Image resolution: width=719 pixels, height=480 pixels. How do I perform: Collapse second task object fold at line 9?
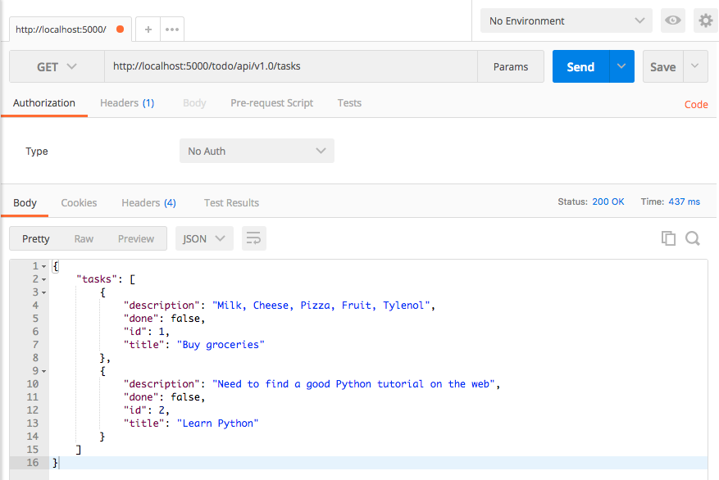(x=44, y=371)
